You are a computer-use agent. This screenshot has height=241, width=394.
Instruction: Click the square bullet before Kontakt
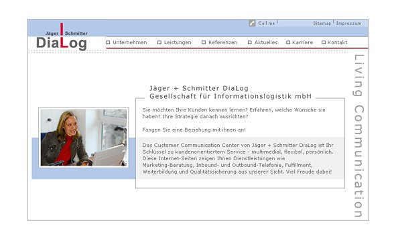(324, 42)
